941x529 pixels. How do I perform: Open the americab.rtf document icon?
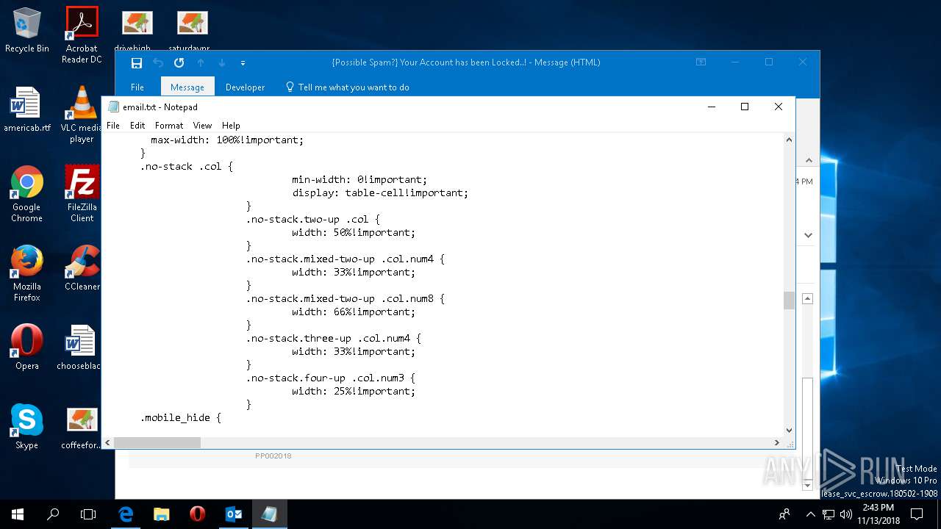coord(27,109)
